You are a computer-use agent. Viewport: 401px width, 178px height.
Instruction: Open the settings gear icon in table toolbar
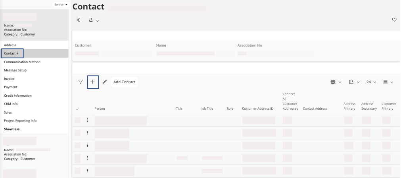(333, 82)
